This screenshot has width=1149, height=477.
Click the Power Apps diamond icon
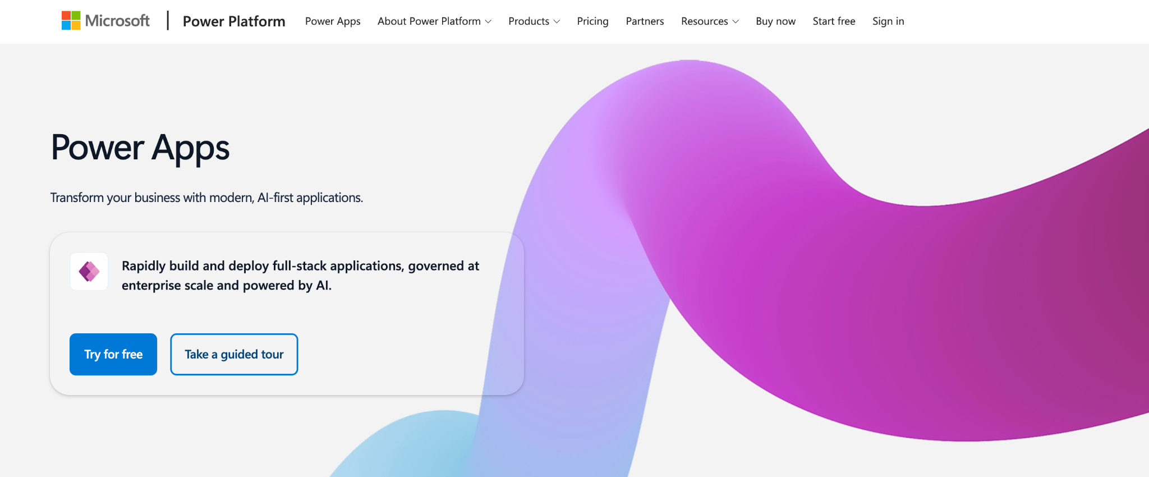(x=89, y=272)
